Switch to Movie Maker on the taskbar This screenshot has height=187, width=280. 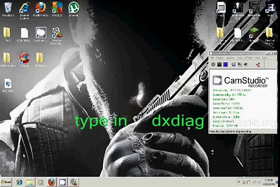click(x=74, y=182)
